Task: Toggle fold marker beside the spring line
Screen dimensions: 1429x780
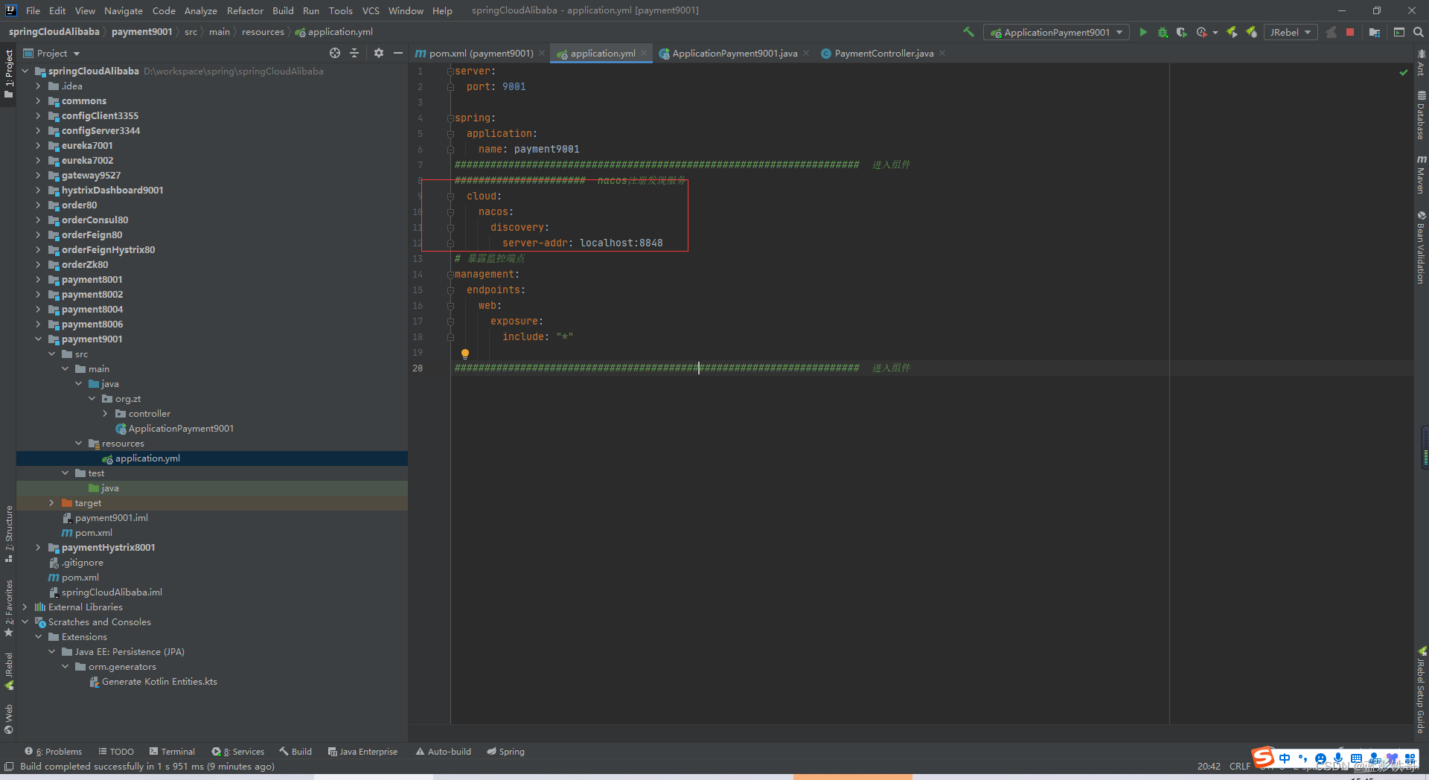Action: [x=450, y=118]
